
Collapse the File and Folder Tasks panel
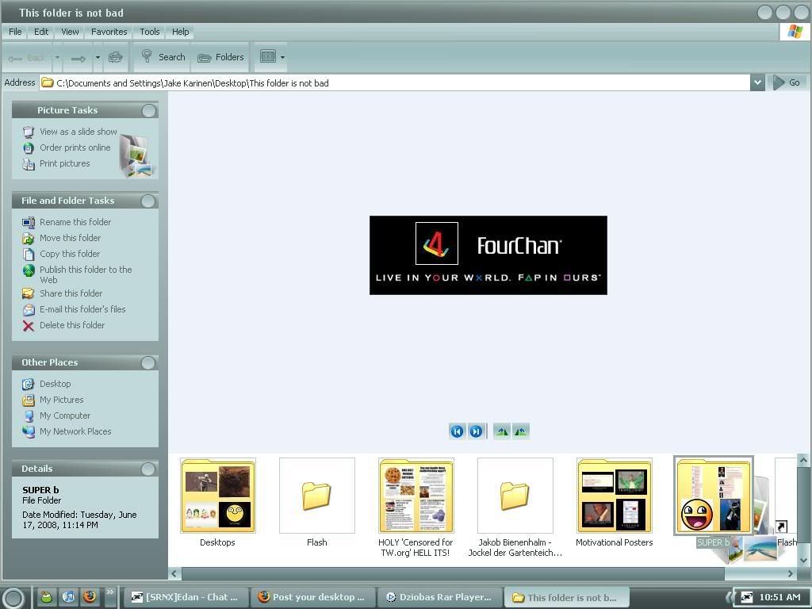[148, 201]
